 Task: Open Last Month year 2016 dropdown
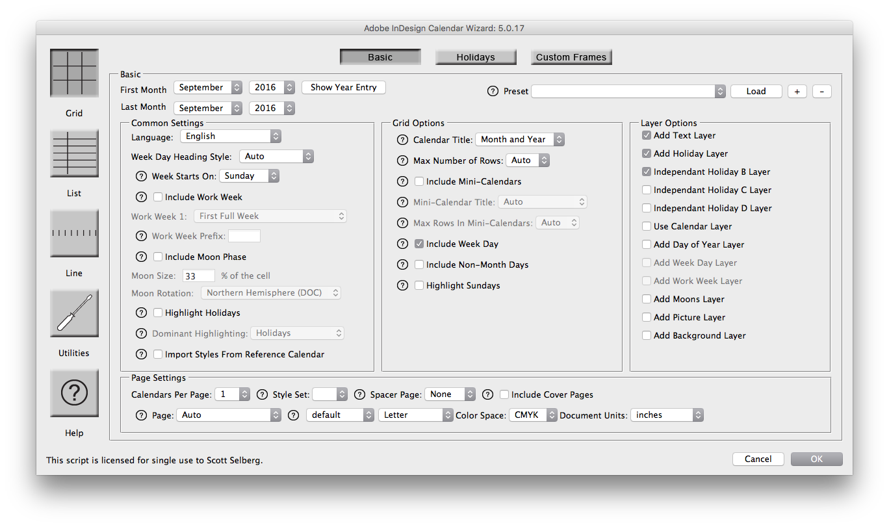[272, 108]
